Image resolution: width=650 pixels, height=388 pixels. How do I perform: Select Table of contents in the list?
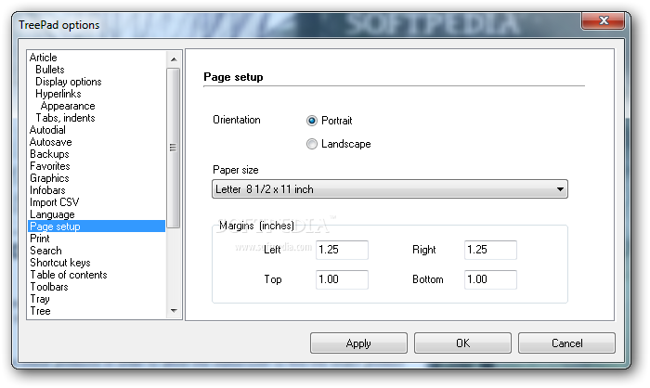tap(69, 275)
